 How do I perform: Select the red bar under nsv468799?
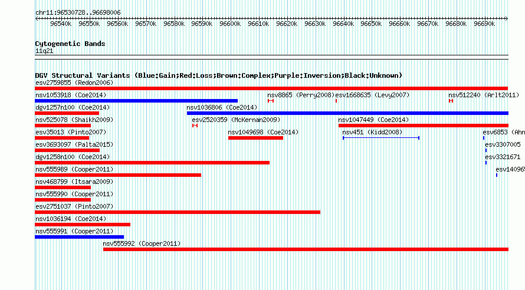(63, 187)
